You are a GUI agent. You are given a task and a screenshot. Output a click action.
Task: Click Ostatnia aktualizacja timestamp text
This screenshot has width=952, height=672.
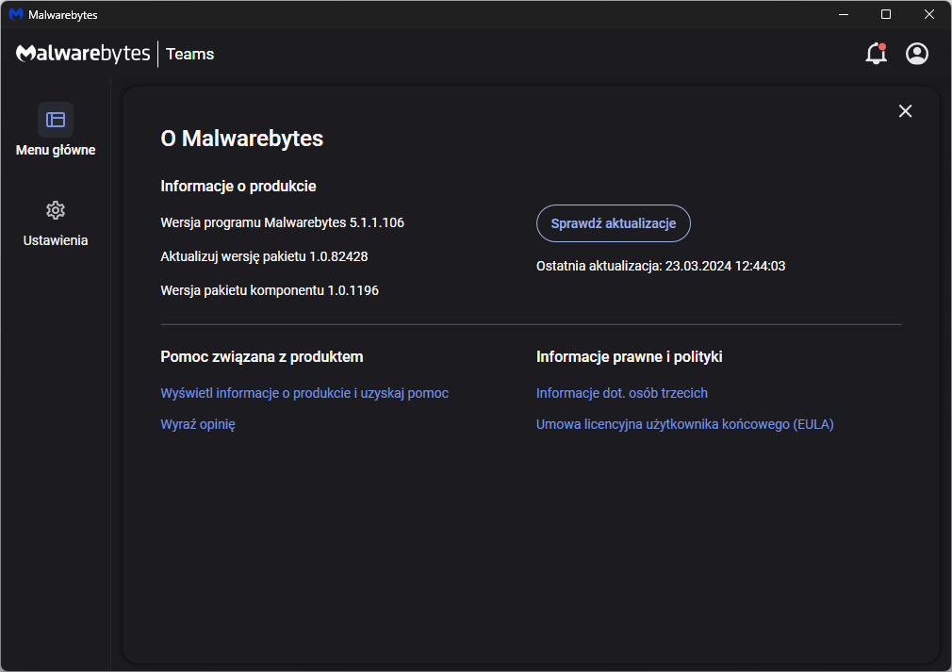(x=661, y=266)
